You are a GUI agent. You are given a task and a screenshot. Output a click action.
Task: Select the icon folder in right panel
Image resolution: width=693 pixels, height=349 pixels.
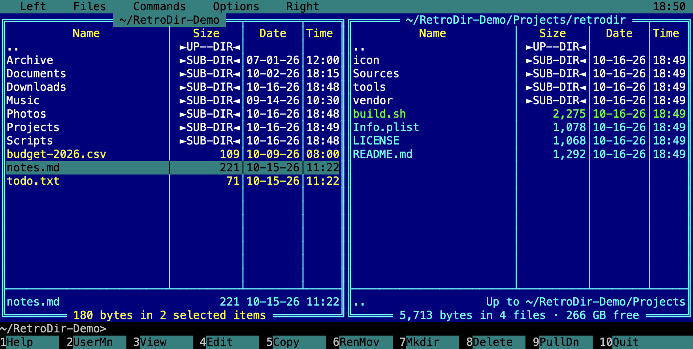point(519,60)
